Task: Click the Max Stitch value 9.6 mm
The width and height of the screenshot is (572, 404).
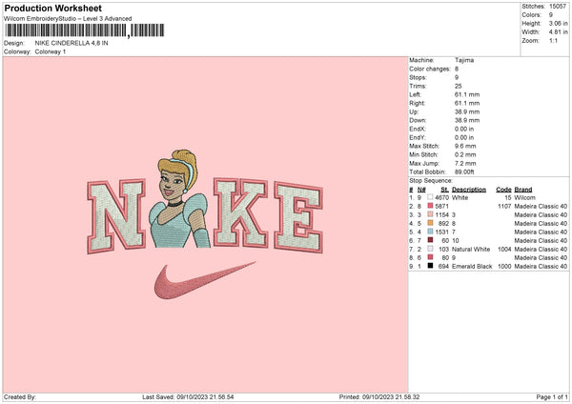Action: (465, 146)
